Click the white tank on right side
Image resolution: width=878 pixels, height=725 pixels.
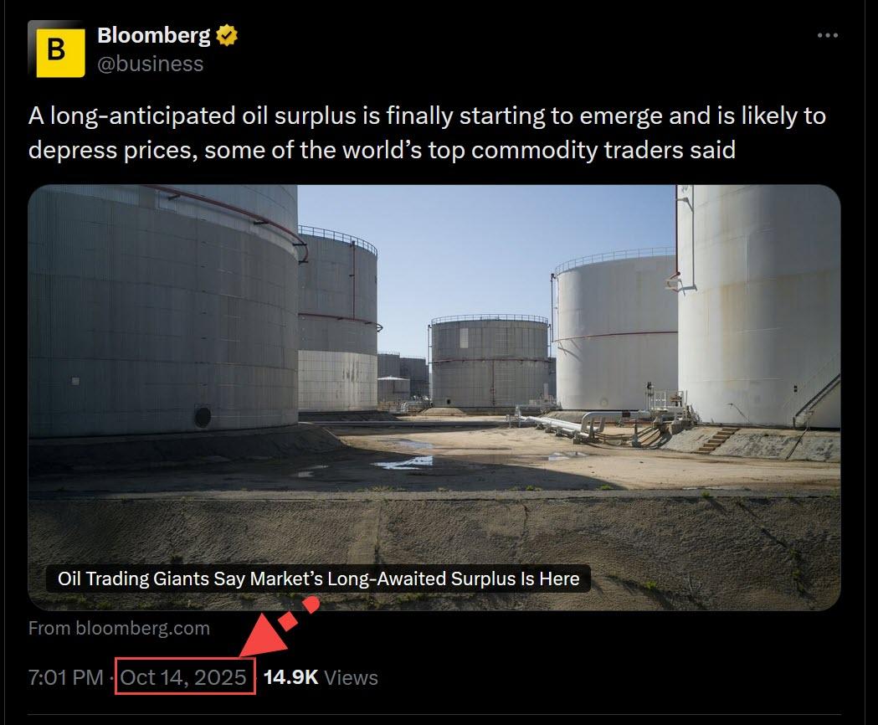759,306
